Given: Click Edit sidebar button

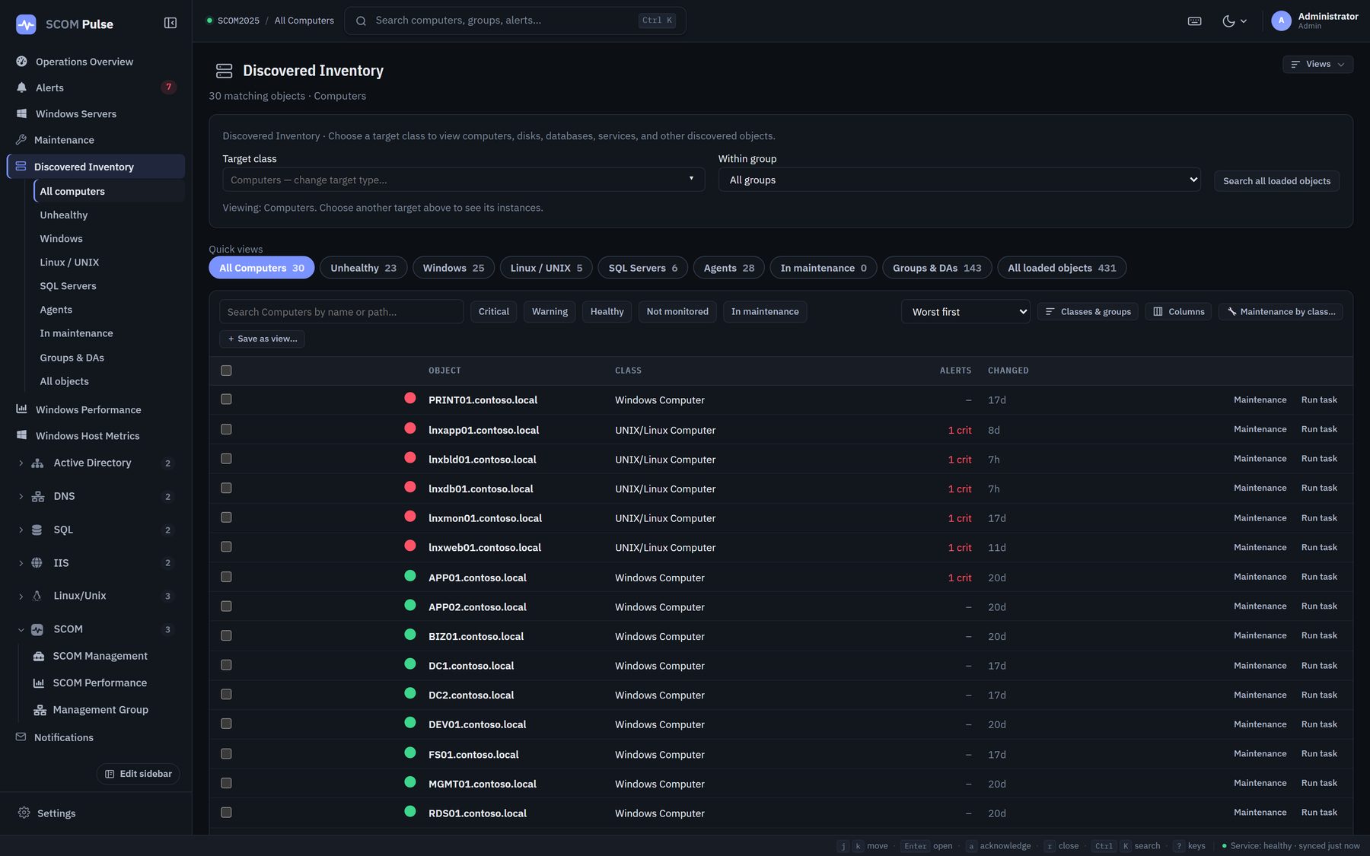Looking at the screenshot, I should coord(139,774).
